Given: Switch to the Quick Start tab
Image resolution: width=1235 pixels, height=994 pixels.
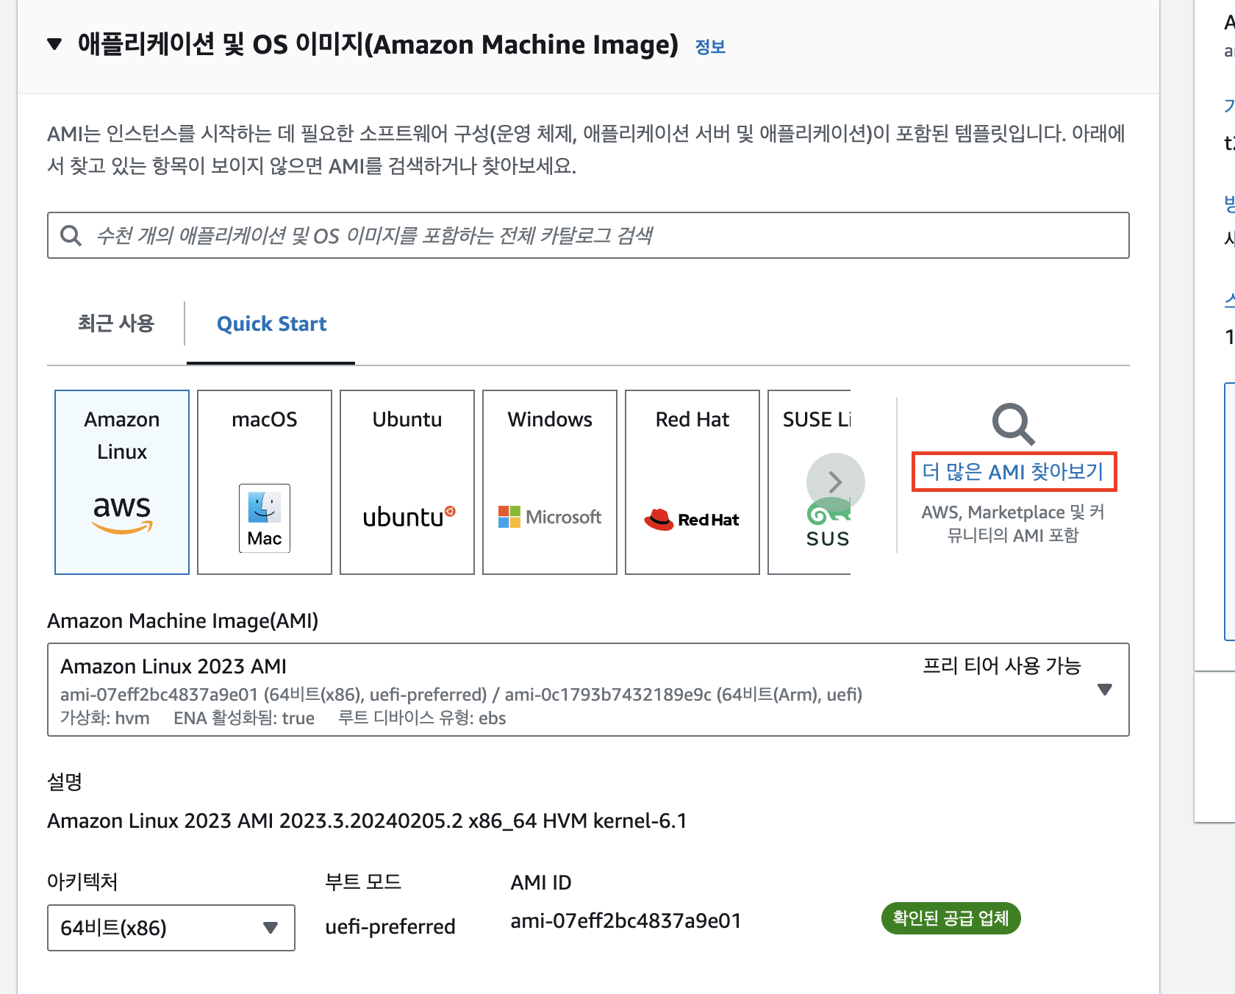Looking at the screenshot, I should coord(271,323).
